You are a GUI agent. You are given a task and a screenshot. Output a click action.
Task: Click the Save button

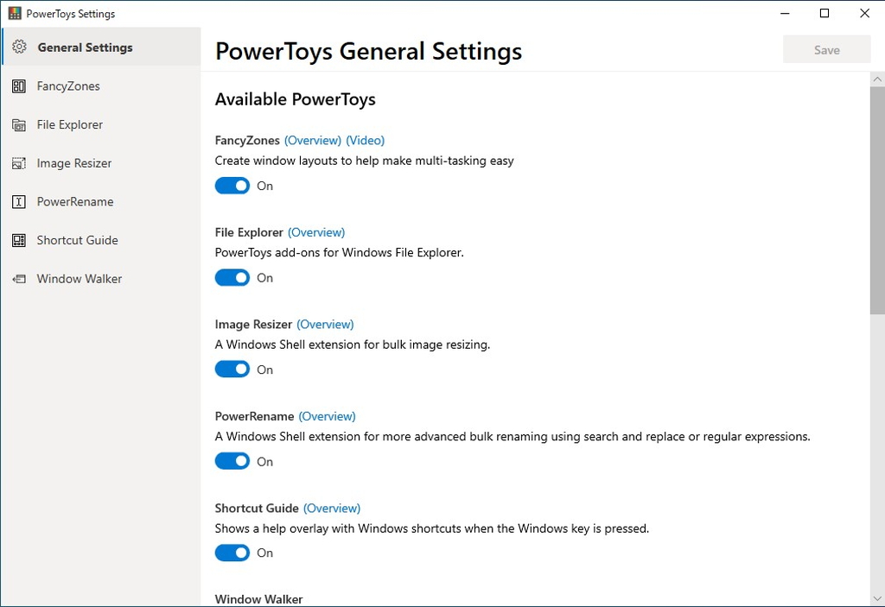tap(826, 49)
